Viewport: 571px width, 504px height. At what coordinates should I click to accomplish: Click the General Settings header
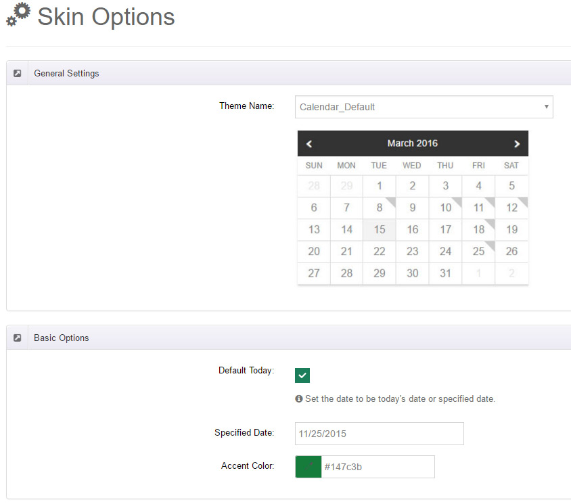pos(66,73)
